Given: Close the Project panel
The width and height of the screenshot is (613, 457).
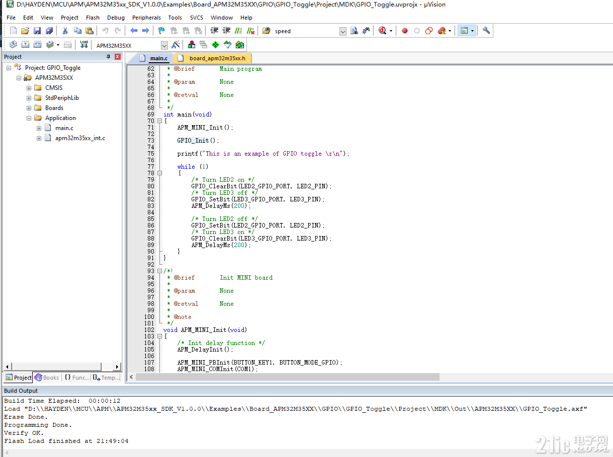Looking at the screenshot, I should click(x=117, y=57).
